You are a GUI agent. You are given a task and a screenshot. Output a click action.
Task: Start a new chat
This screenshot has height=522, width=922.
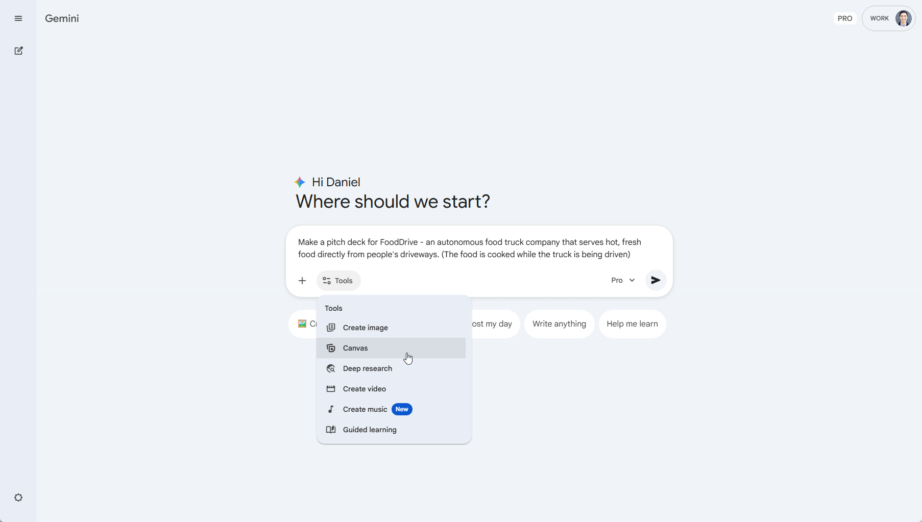click(18, 51)
